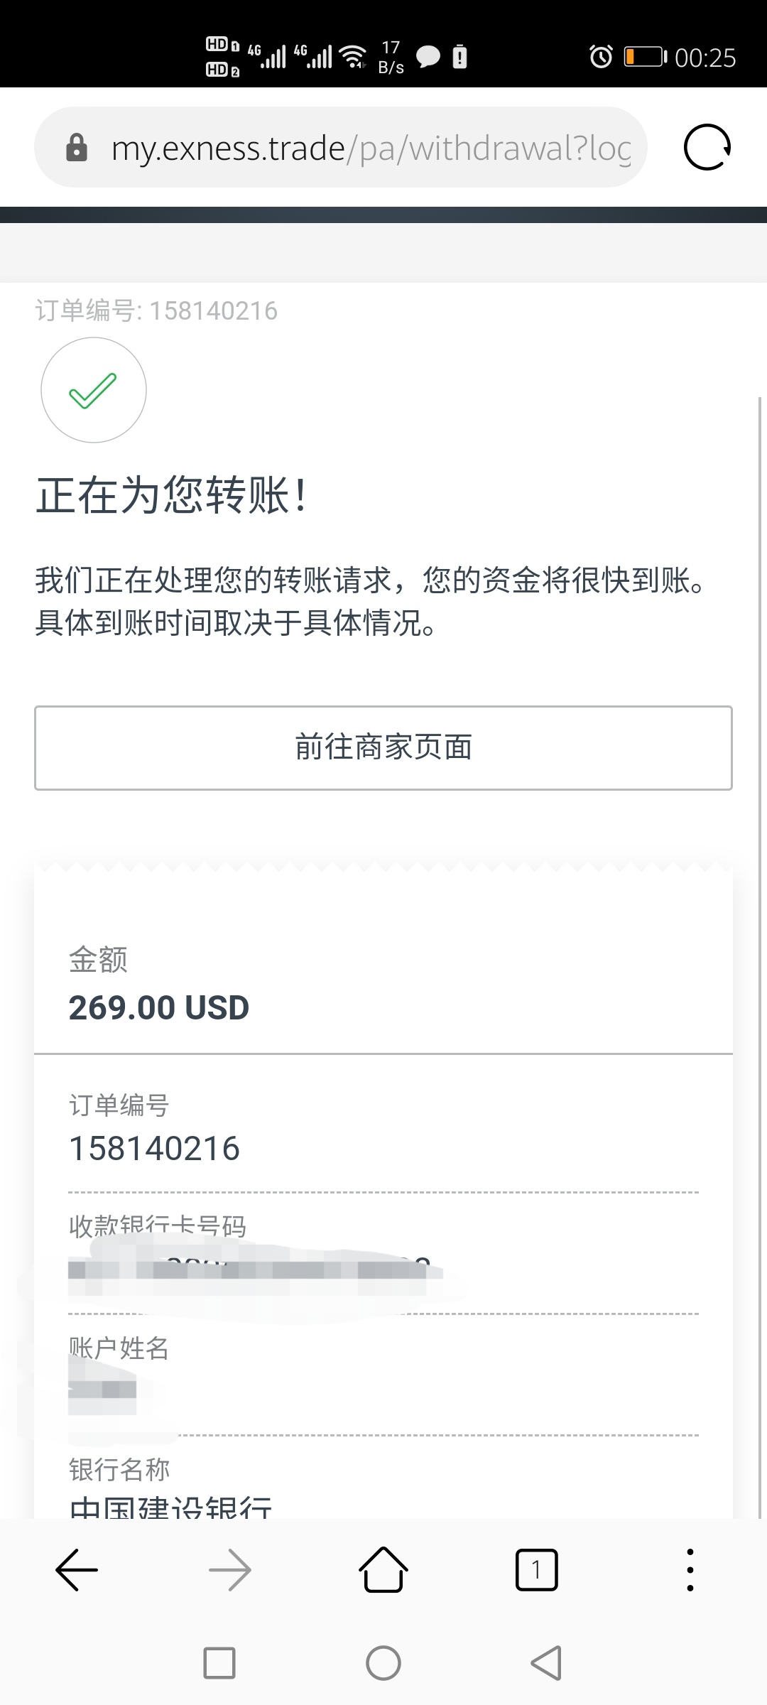Go back with the left arrow

pyautogui.click(x=77, y=1569)
